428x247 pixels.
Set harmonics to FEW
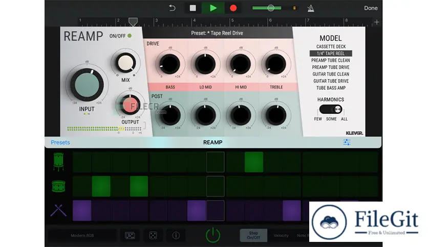[x=318, y=119]
